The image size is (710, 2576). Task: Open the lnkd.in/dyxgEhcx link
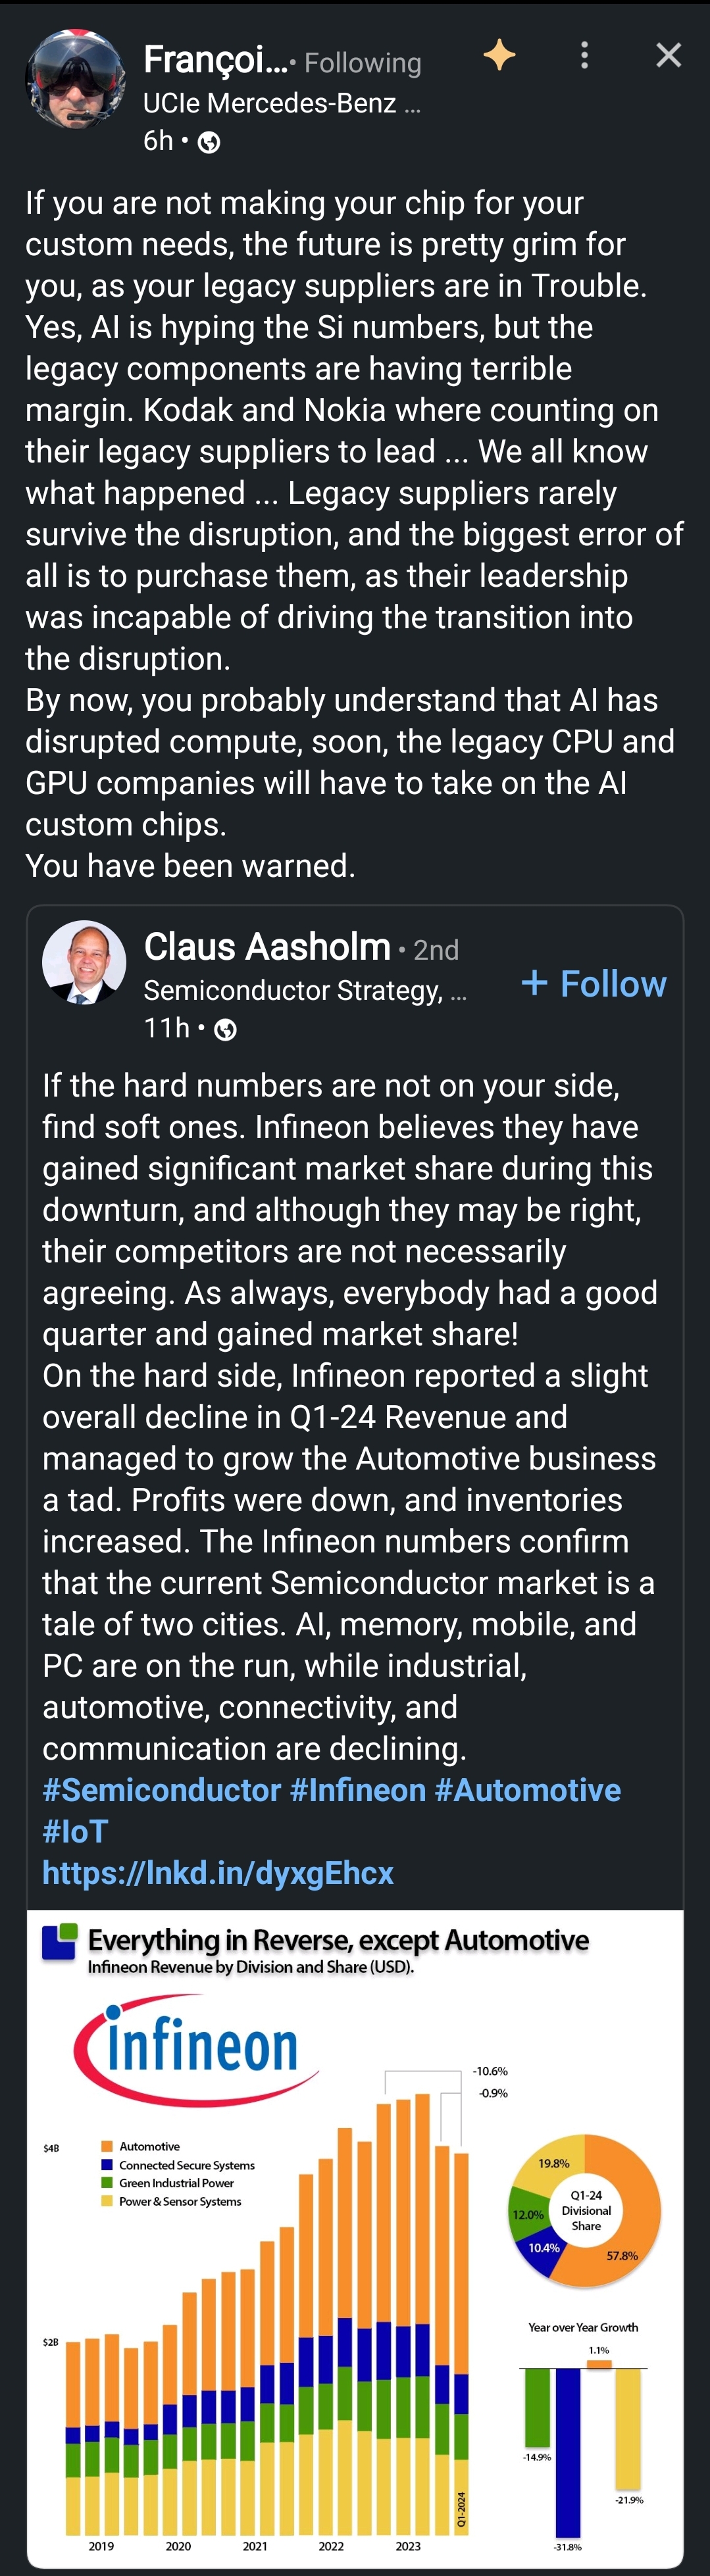coord(218,1873)
